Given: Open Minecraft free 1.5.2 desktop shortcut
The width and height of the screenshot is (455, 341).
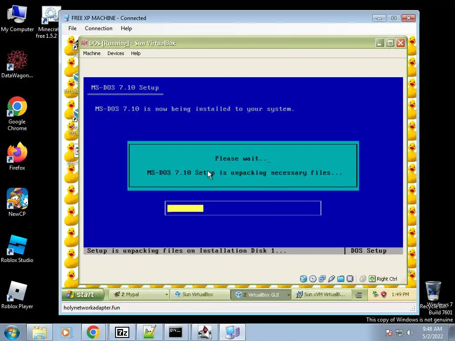Looking at the screenshot, I should 48,23.
